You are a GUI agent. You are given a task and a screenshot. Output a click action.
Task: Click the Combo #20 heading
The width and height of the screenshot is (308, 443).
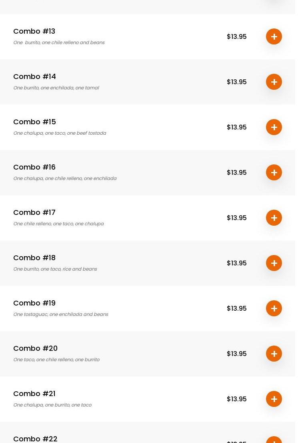36,348
